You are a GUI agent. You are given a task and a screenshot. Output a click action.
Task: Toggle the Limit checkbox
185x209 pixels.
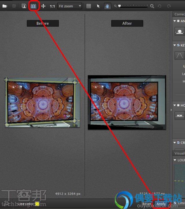(175, 203)
